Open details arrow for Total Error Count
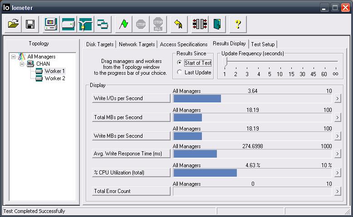The image size is (353, 217). pos(337,191)
